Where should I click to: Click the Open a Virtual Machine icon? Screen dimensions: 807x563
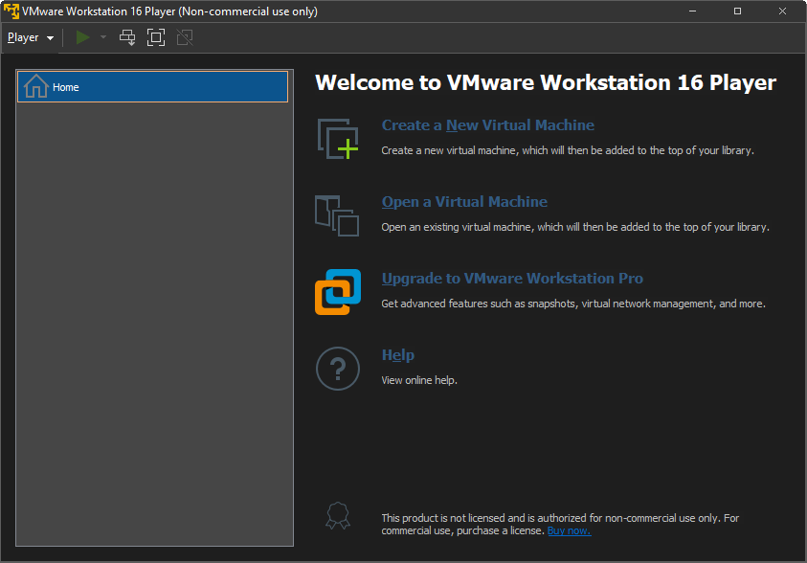337,215
